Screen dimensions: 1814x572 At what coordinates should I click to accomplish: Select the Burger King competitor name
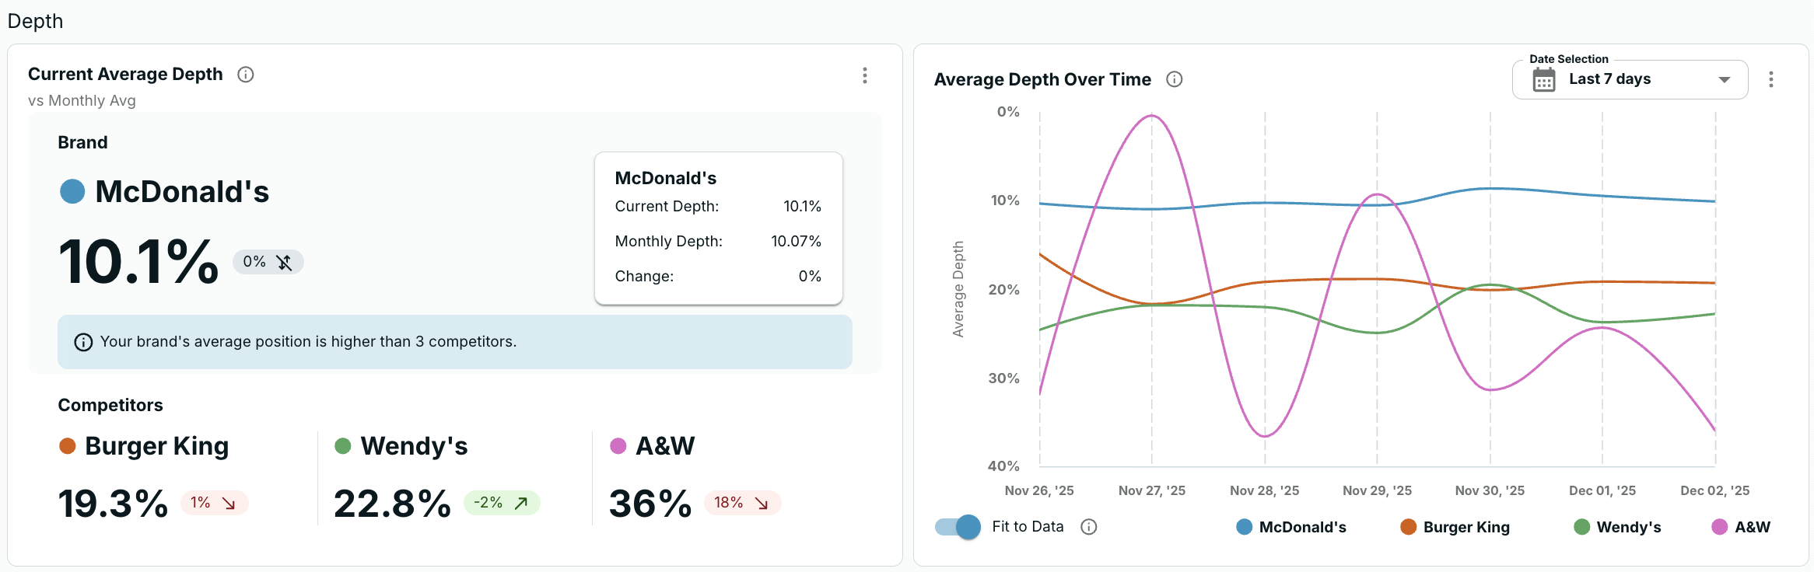pos(156,446)
